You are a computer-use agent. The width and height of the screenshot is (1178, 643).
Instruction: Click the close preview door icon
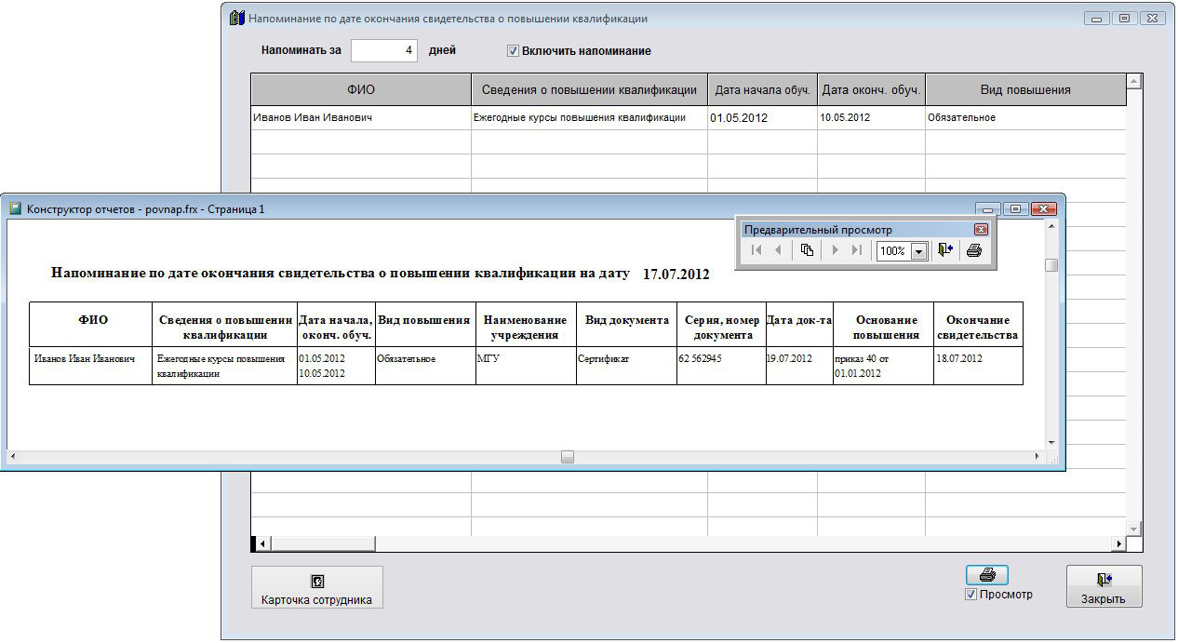[945, 250]
